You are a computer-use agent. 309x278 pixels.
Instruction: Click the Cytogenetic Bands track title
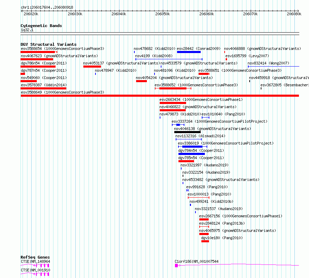tap(41, 26)
